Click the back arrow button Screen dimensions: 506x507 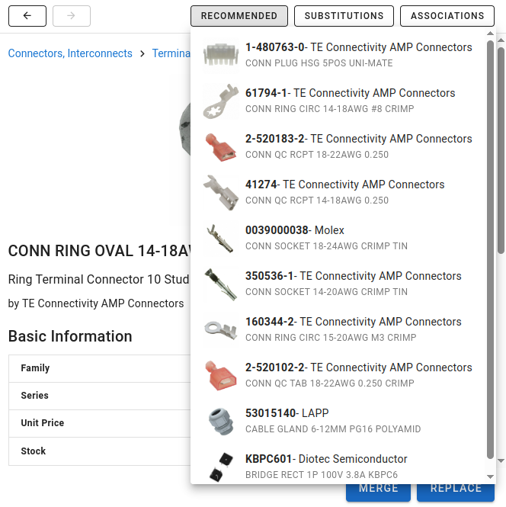tap(27, 16)
